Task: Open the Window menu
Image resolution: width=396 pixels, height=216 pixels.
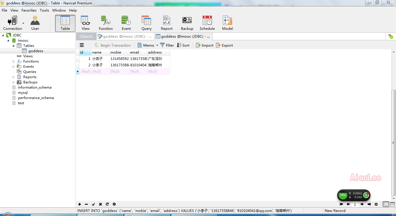Action: (59, 10)
